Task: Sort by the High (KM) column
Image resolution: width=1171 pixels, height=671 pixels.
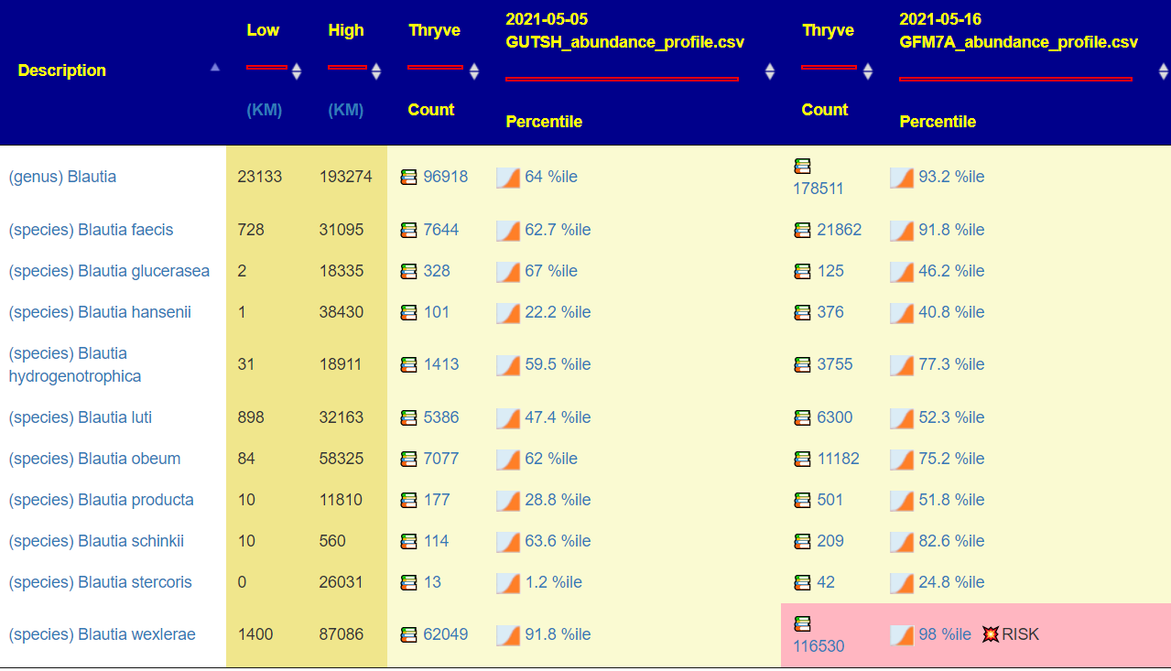Action: pos(375,71)
